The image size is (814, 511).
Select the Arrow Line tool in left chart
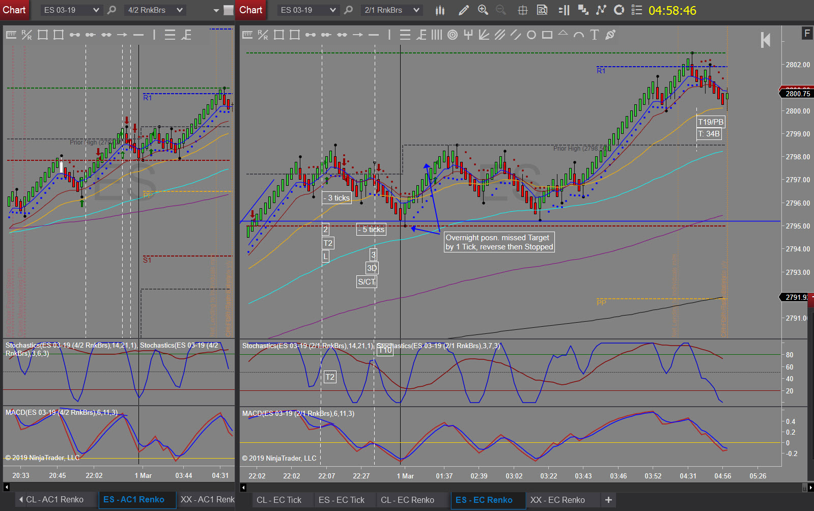pos(122,35)
